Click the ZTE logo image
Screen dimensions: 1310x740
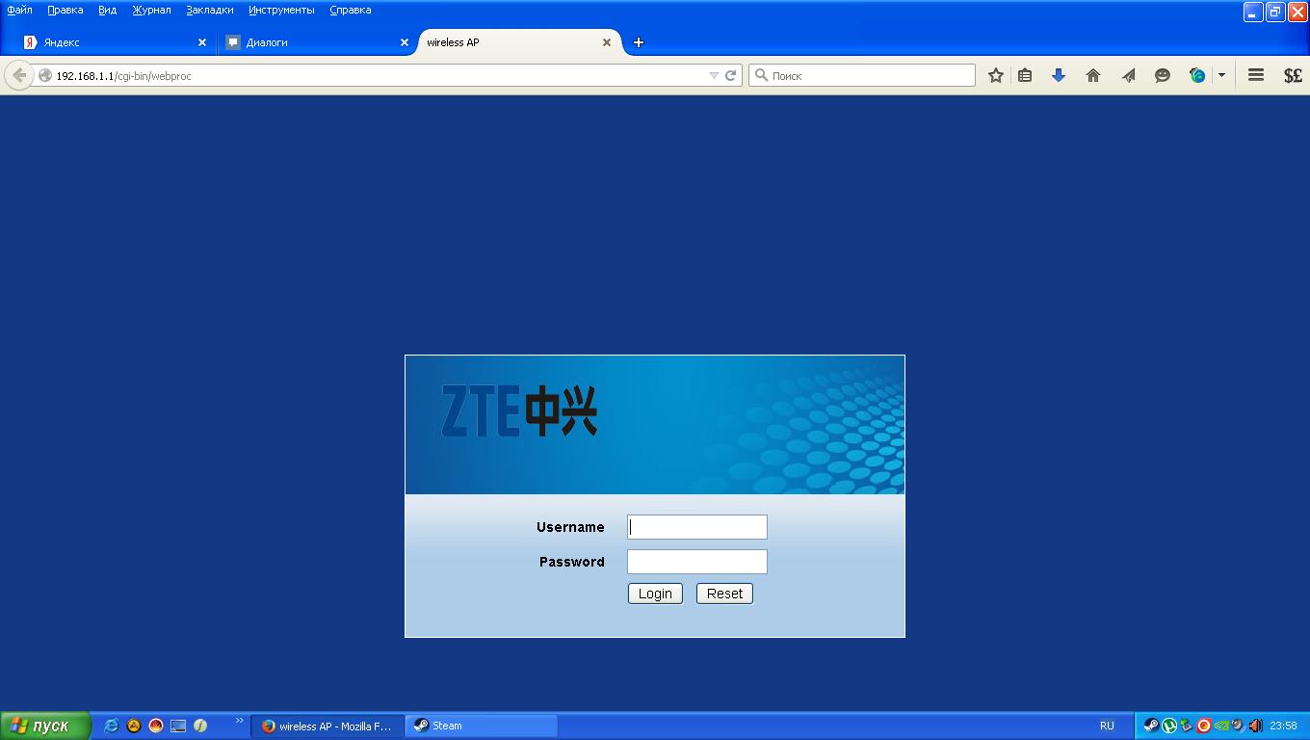(519, 410)
